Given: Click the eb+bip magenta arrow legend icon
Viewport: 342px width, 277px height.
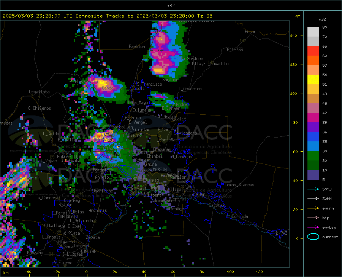Looking at the screenshot, I should 313,227.
